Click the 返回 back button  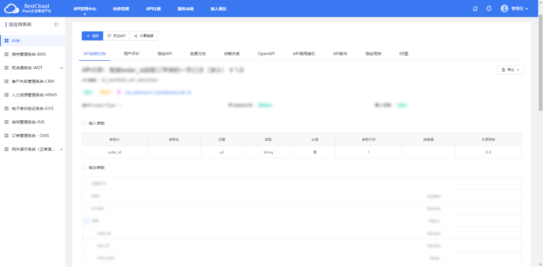point(93,36)
